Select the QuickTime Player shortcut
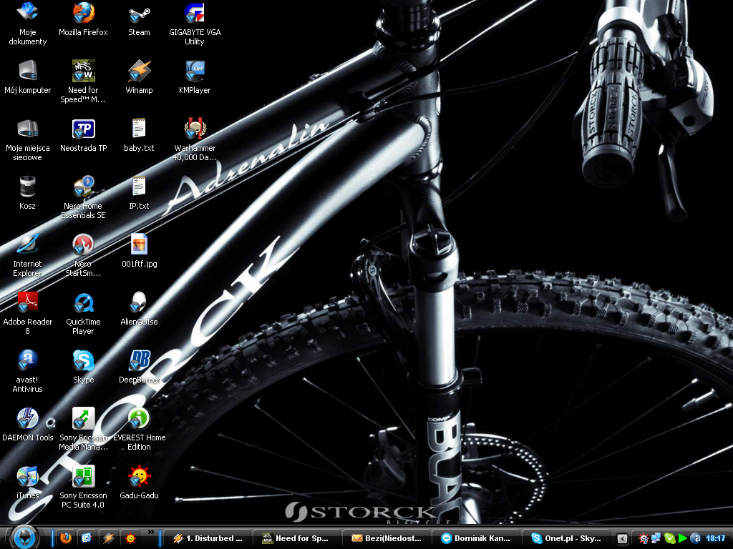Image resolution: width=733 pixels, height=549 pixels. [x=83, y=313]
